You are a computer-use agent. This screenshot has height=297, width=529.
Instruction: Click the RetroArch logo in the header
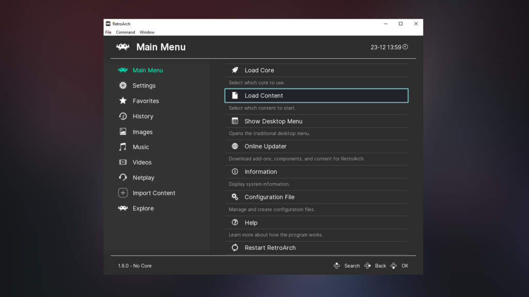123,47
